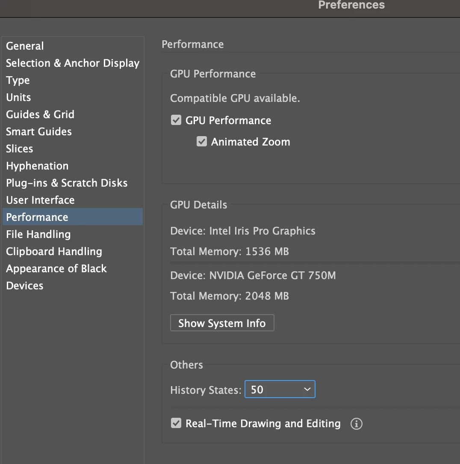The width and height of the screenshot is (460, 464).
Task: Go to Appearance of Black settings
Action: 56,268
